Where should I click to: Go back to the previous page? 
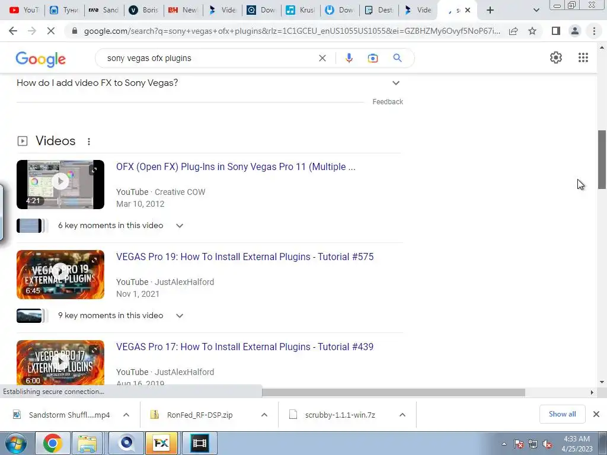(x=13, y=31)
